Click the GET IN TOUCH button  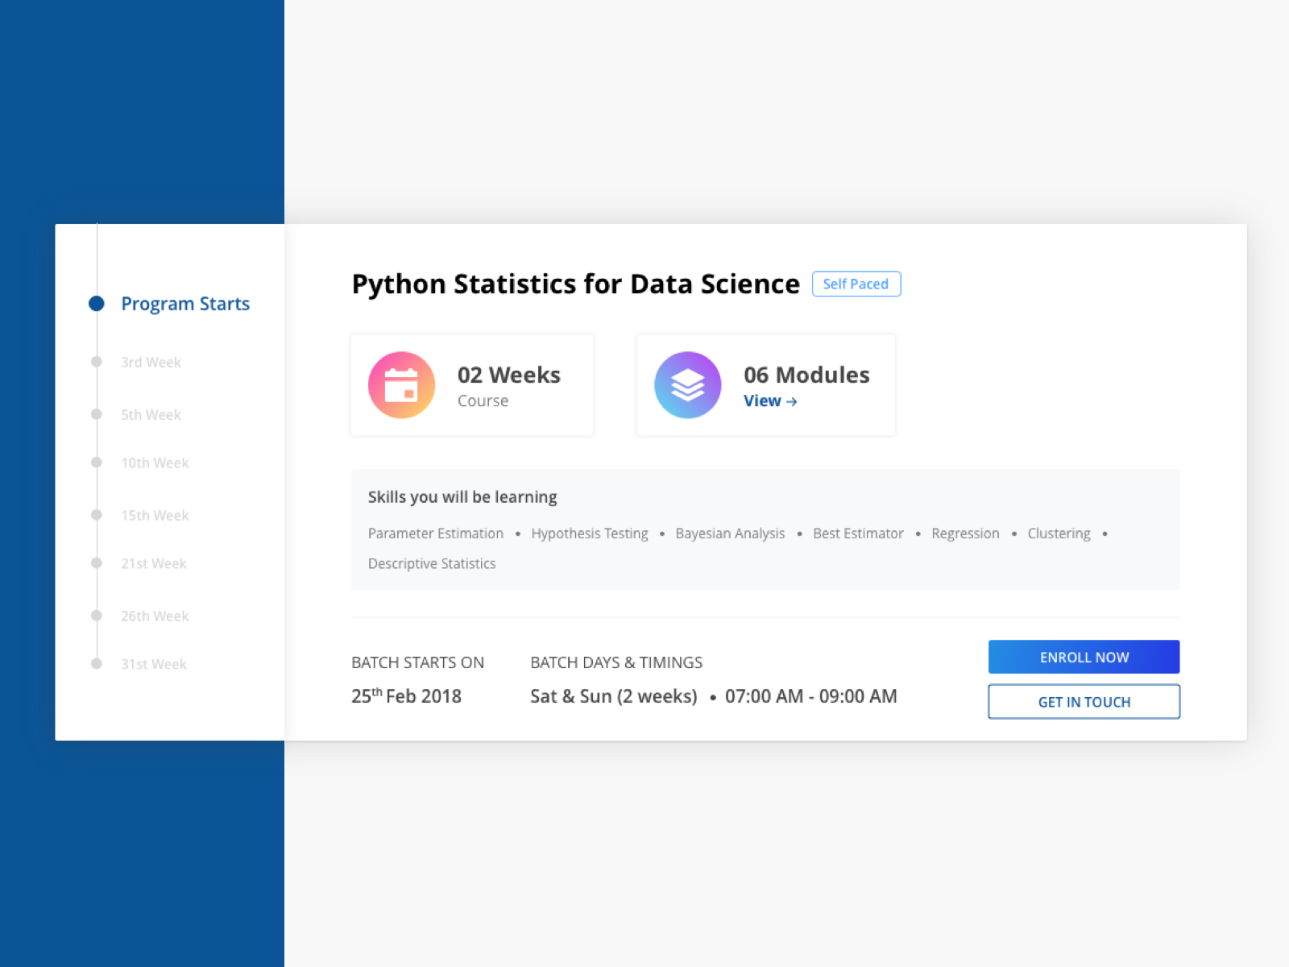[x=1084, y=702]
